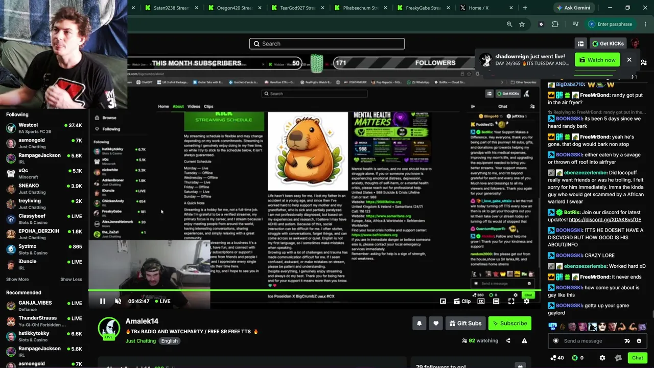The height and width of the screenshot is (368, 654).
Task: Open the user profile avatar menu
Action: tap(635, 43)
